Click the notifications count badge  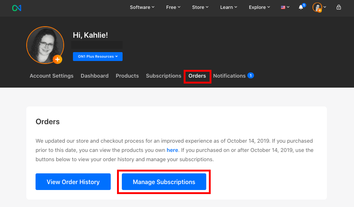pyautogui.click(x=251, y=76)
